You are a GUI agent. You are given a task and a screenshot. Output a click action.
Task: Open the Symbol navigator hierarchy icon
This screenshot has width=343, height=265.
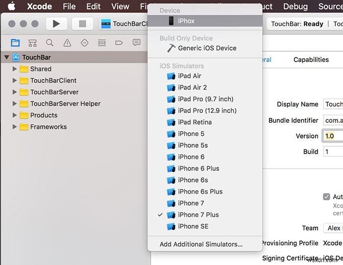pos(33,43)
